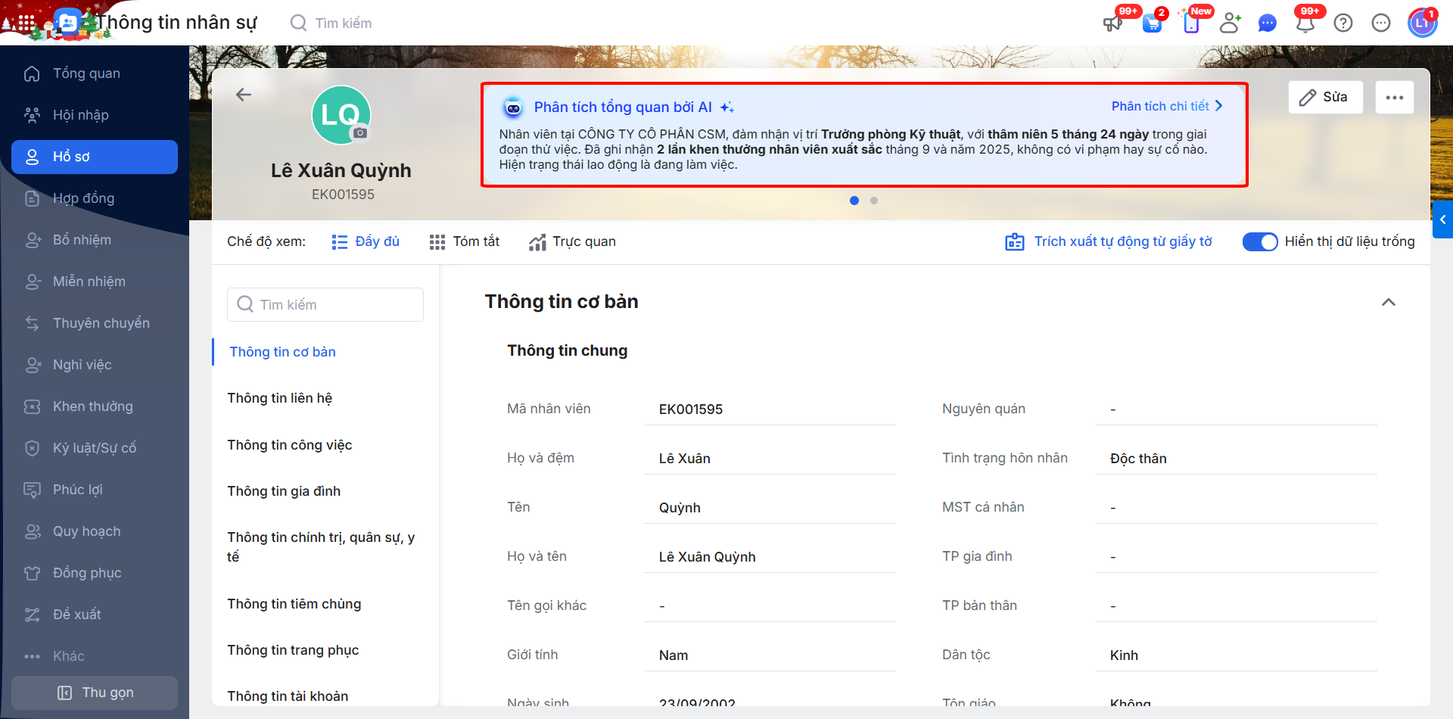This screenshot has width=1453, height=719.
Task: Click Trích xuất tự động từ giấy tờ
Action: click(1109, 241)
